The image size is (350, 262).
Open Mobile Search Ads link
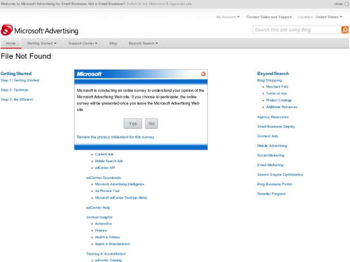click(x=109, y=161)
